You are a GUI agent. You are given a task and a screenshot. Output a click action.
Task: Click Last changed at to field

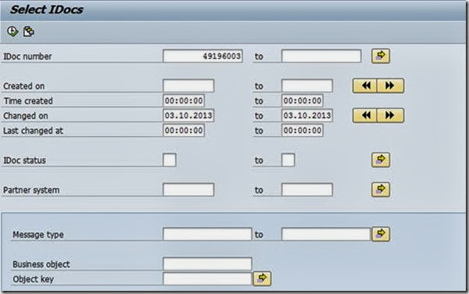pos(303,131)
